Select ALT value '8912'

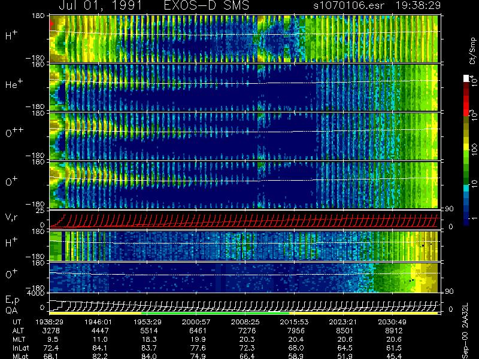394,331
